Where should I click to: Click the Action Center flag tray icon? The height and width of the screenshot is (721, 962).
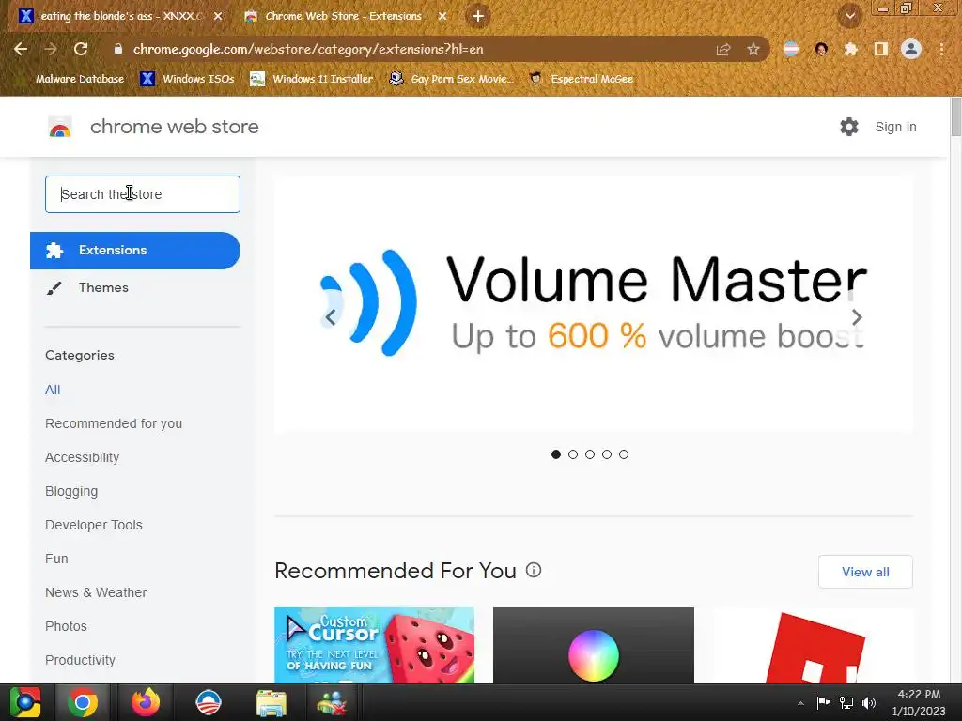[823, 702]
